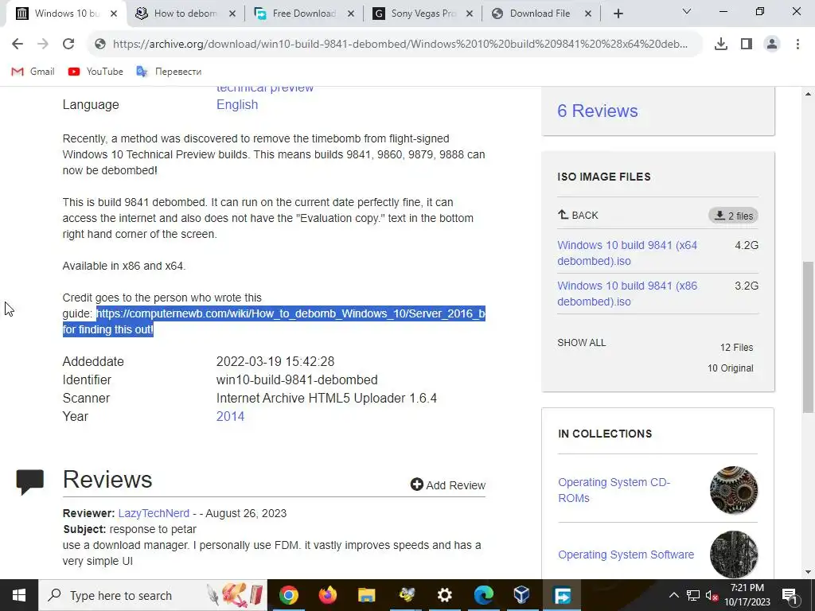The image size is (815, 611).
Task: Select the 'Windows 10 bu' tab
Action: [x=66, y=14]
